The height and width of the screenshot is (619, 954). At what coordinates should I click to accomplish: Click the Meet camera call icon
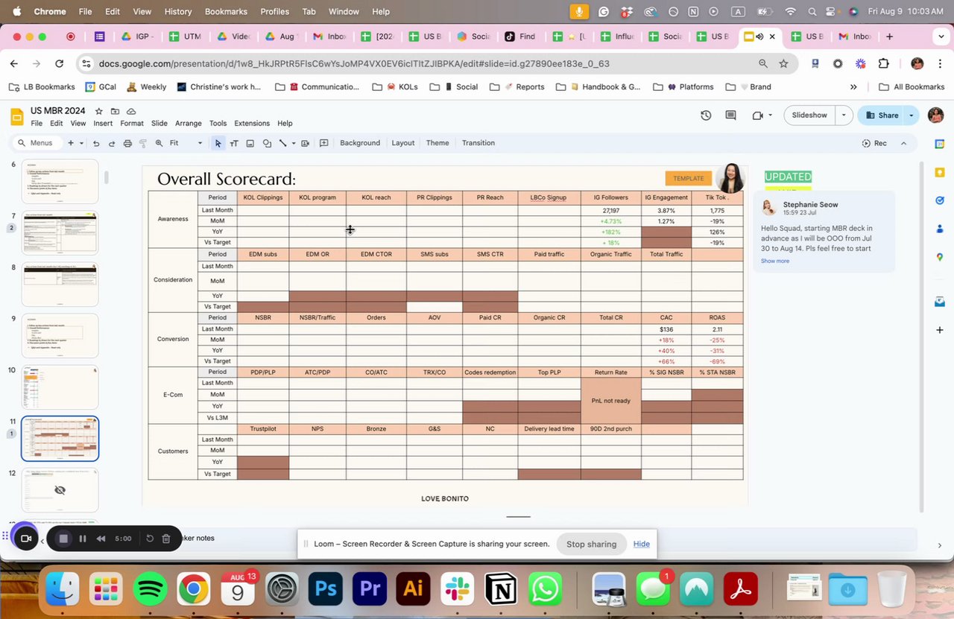point(758,115)
